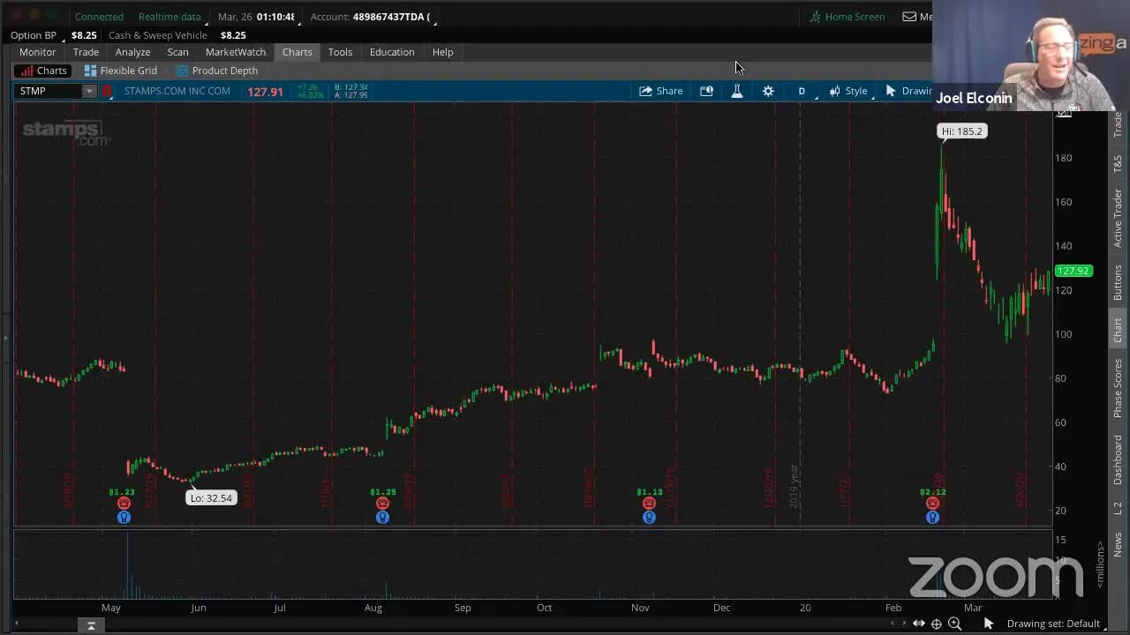
Task: Select the pointer cursor drawing tool
Action: click(989, 624)
